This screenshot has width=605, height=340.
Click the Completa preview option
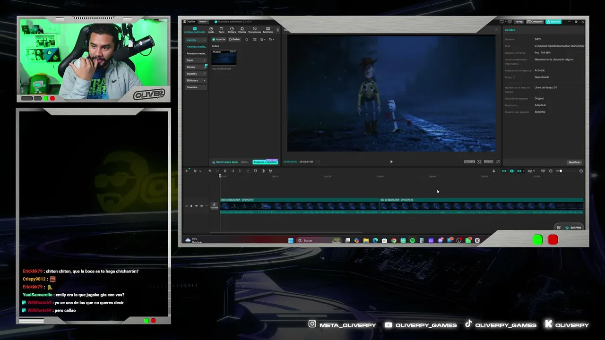[469, 161]
